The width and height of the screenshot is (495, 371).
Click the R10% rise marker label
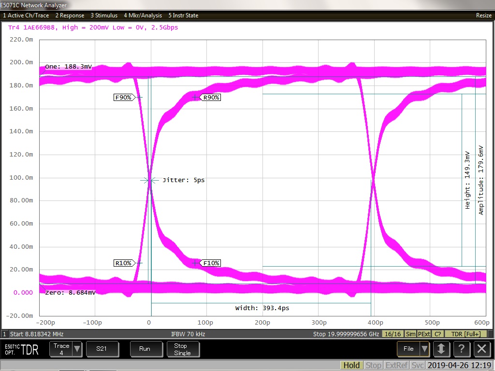(123, 263)
